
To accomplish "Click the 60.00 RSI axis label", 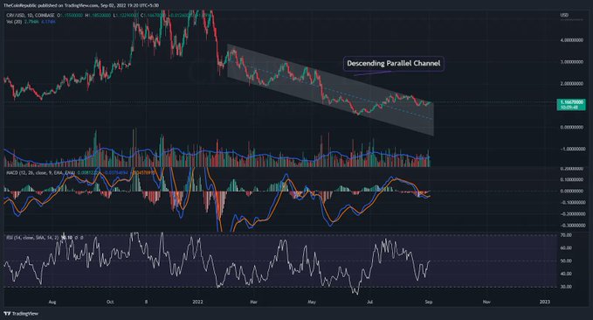I will [566, 248].
